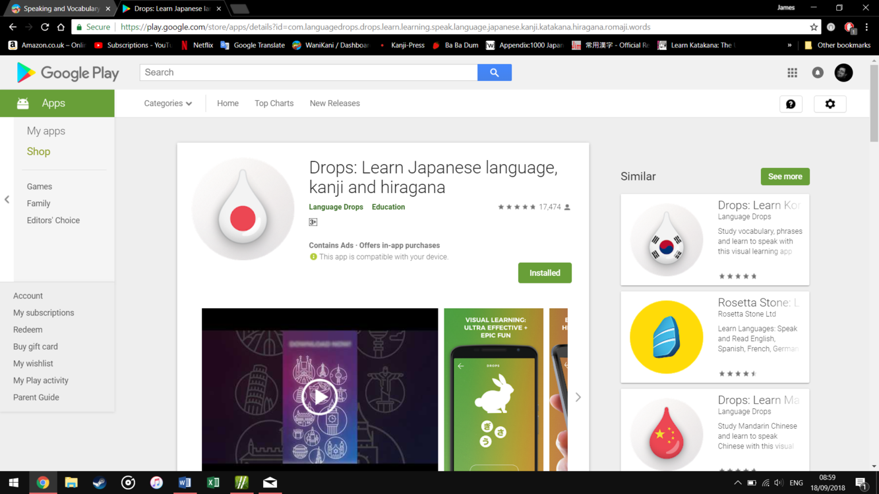The width and height of the screenshot is (879, 494).
Task: Open the Account page
Action: pos(28,296)
